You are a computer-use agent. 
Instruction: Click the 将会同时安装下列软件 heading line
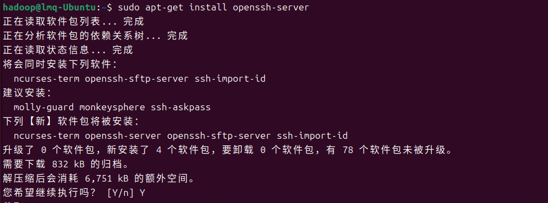click(x=59, y=64)
